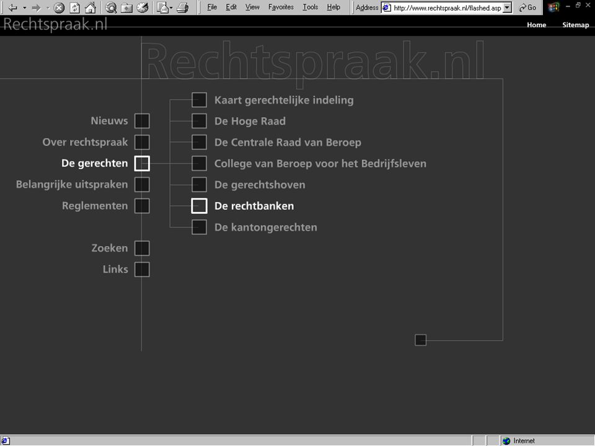
Task: Click the Address bar URL field
Action: point(447,7)
